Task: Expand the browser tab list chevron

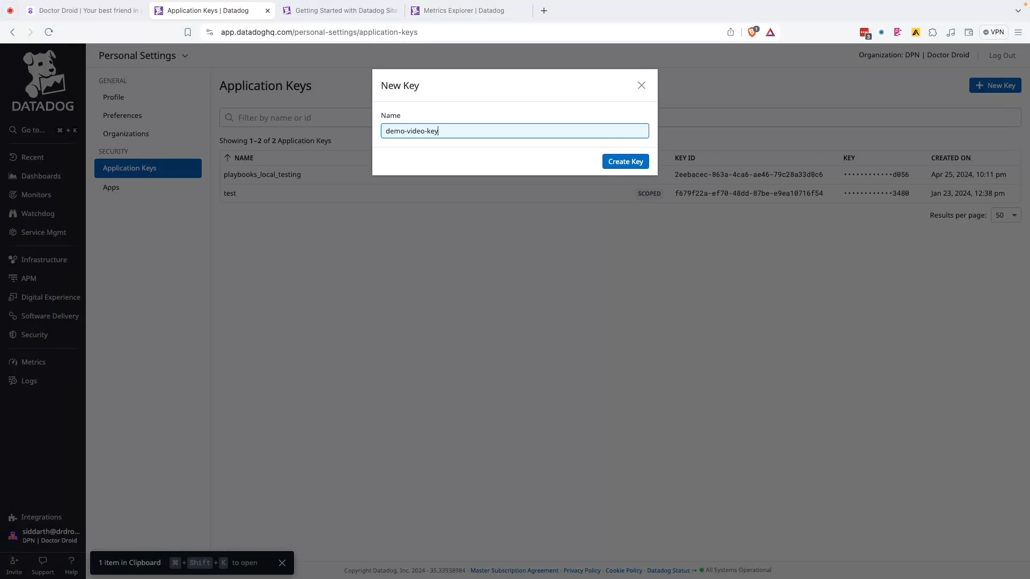Action: (1018, 11)
